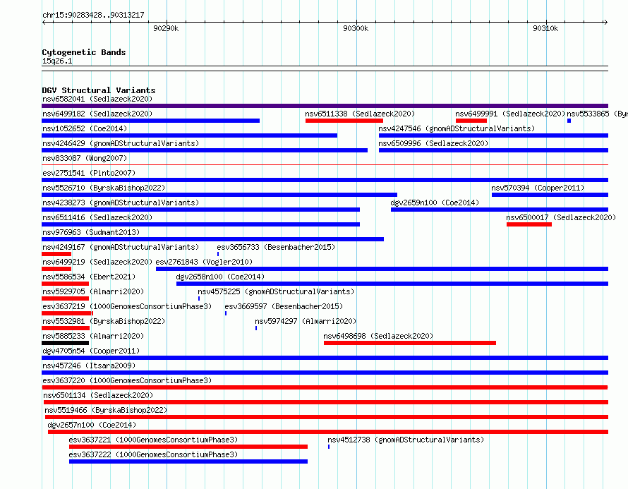Open nsv4238273 (gnomADStructuralVariants) label
628x489 pixels.
121,203
